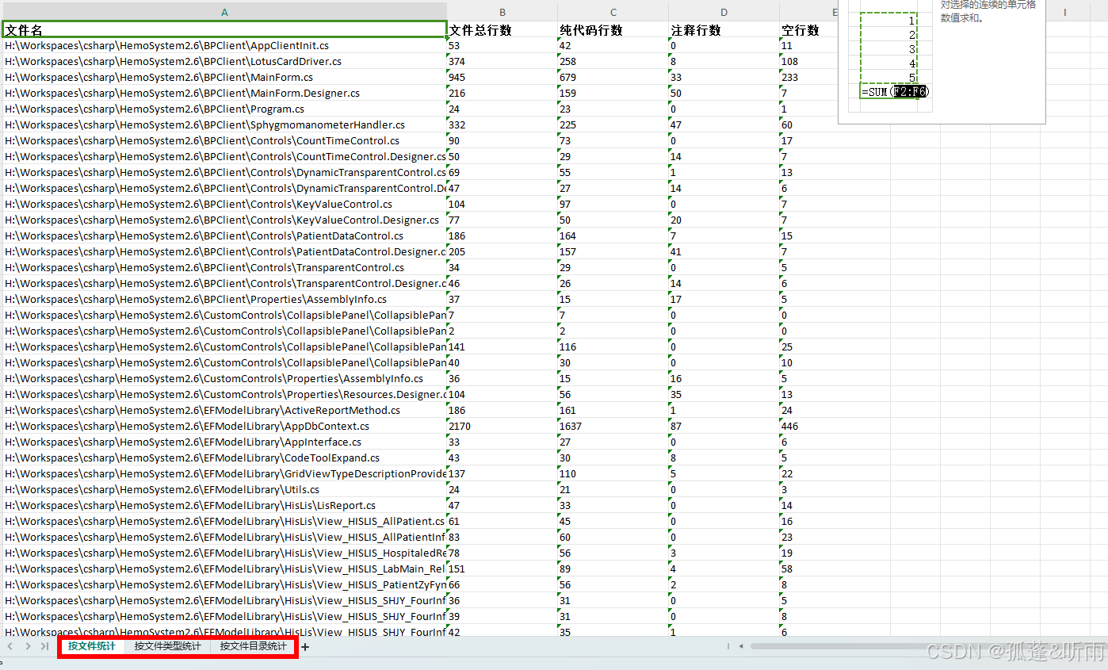Select code lines value 161 for ActiveReportMethod.cs

(613, 411)
